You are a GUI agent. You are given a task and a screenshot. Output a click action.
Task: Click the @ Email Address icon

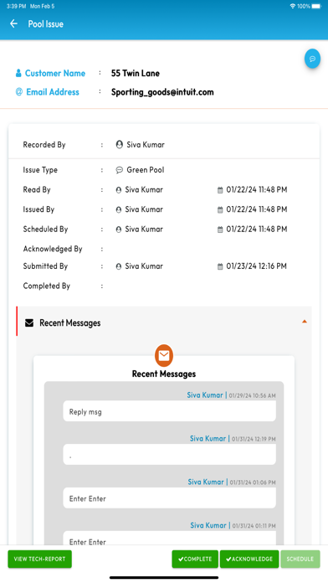[19, 92]
